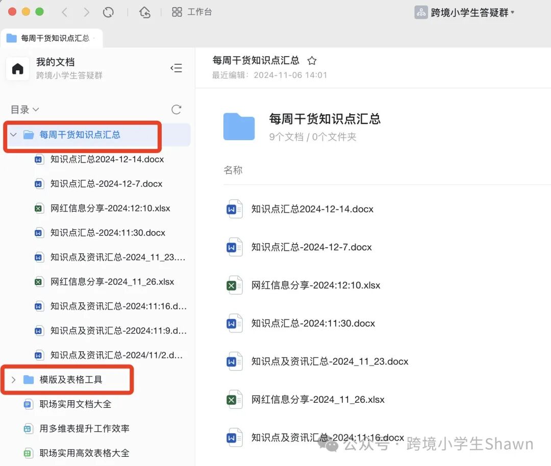The image size is (551, 466).
Task: Open 用多维表提升工作效率 table
Action: coord(84,428)
